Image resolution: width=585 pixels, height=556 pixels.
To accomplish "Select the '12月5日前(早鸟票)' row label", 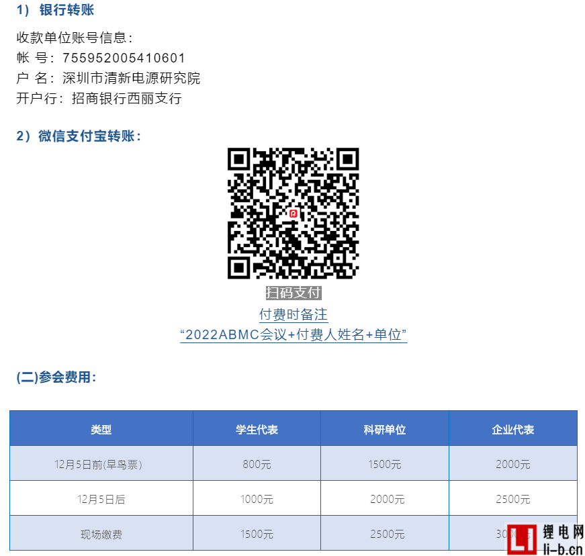I will 99,464.
